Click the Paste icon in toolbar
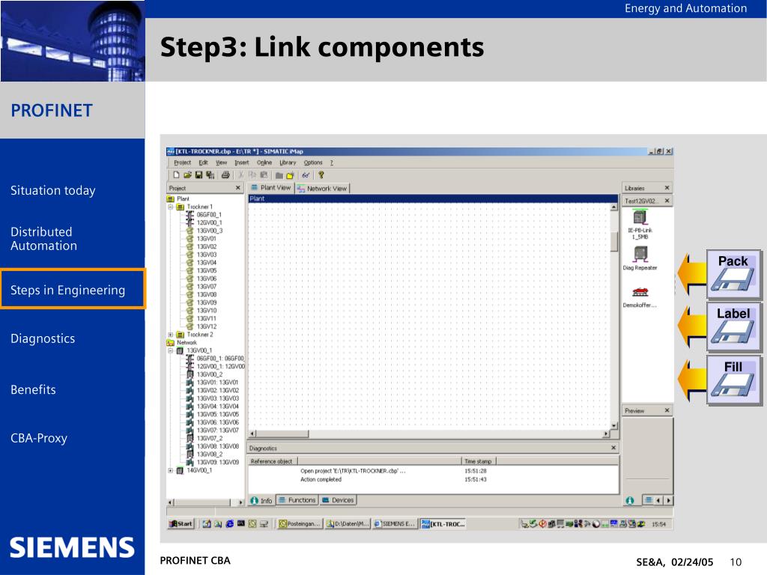The image size is (767, 575). 264,175
